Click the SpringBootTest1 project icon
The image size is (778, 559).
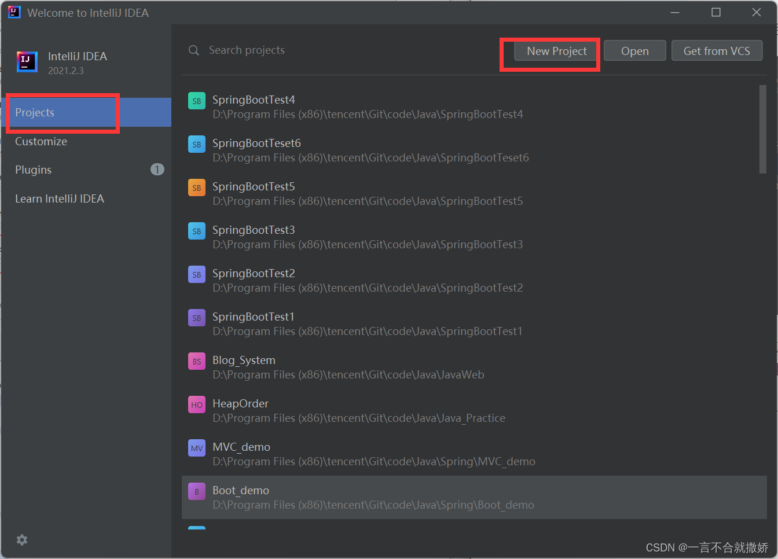click(197, 318)
